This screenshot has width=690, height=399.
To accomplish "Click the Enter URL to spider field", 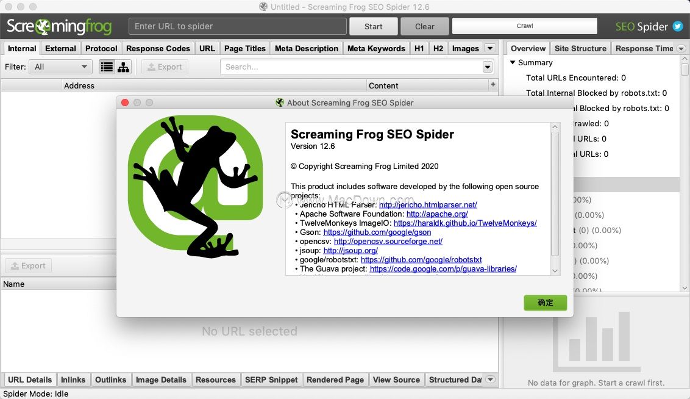I will click(x=238, y=26).
